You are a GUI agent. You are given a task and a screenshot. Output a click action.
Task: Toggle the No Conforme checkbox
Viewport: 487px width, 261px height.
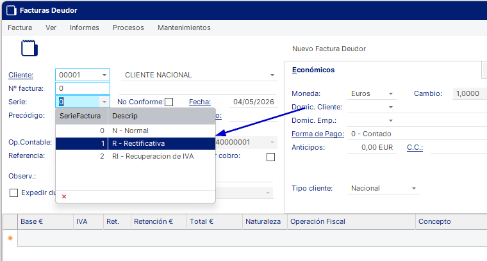point(169,102)
